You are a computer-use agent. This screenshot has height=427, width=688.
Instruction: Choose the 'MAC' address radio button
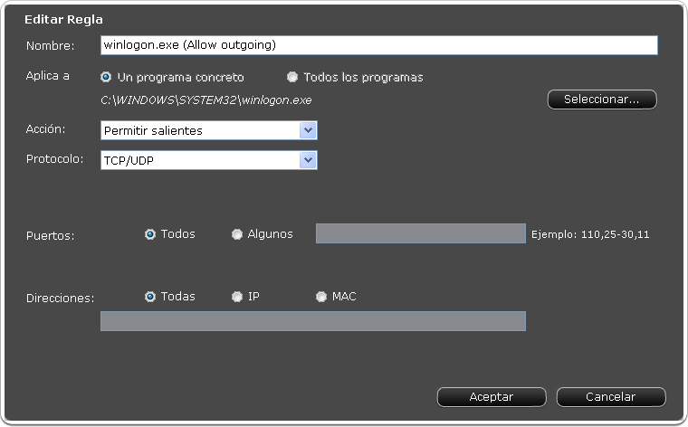point(321,297)
